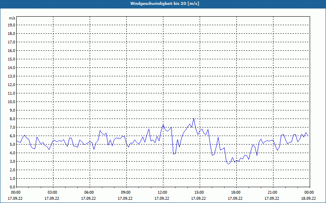Select the 13,0 y-axis label
This screenshot has height=203, width=326.
point(12,76)
